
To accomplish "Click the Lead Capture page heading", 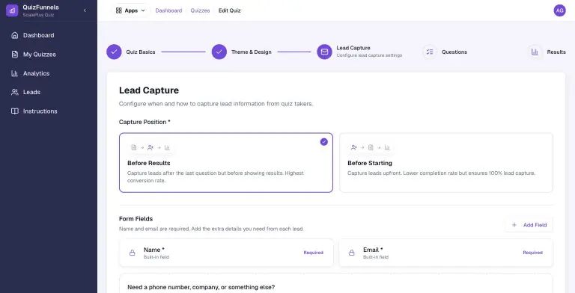I will pyautogui.click(x=149, y=90).
